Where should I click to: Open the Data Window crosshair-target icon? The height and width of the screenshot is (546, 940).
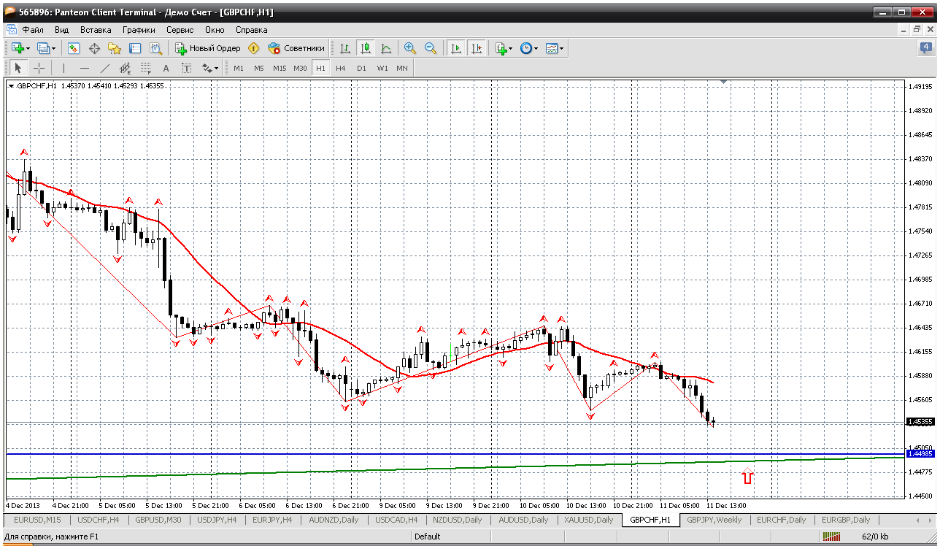(94, 48)
